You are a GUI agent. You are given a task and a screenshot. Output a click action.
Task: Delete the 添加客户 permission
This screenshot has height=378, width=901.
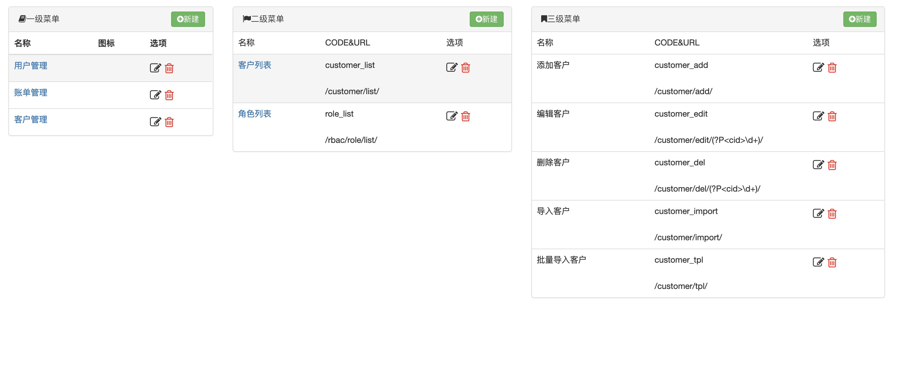click(x=832, y=67)
